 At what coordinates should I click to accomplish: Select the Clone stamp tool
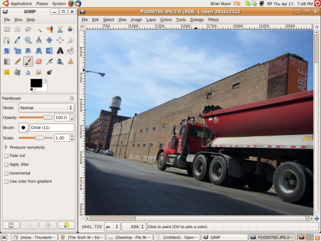tap(71, 62)
